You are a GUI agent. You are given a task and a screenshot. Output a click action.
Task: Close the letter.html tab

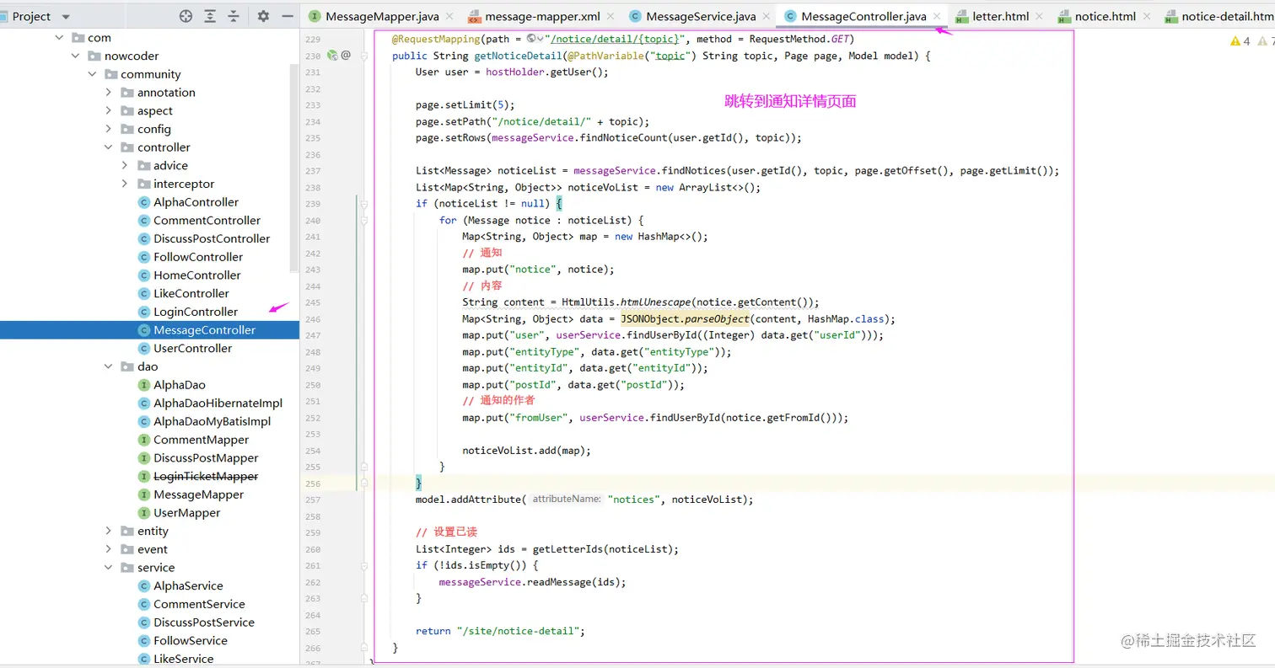(1039, 16)
